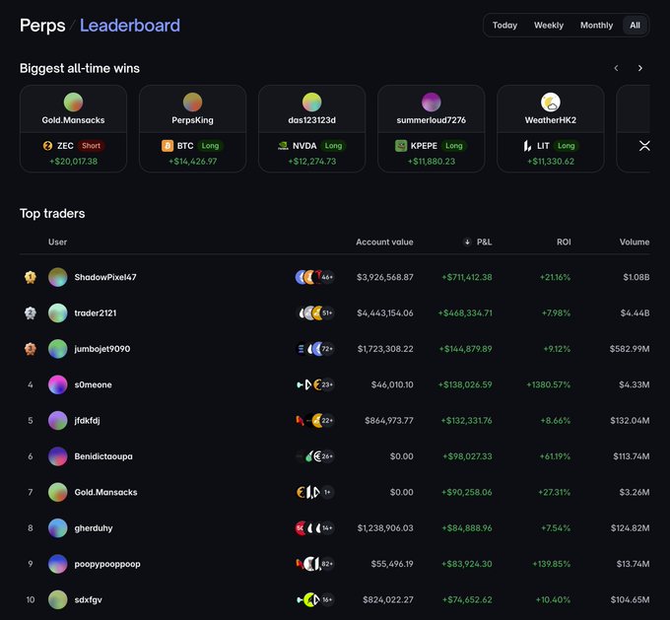
Task: Switch to the Monthly tab
Action: (x=596, y=26)
